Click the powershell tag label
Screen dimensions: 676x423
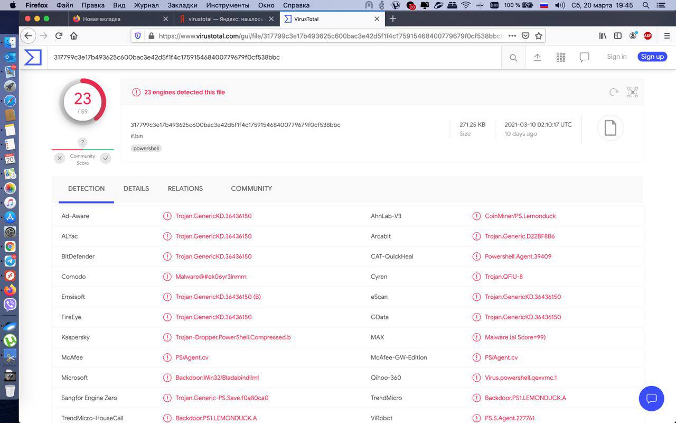click(x=146, y=149)
